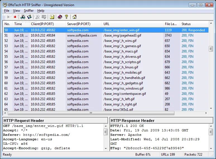The height and width of the screenshot is (159, 216).
Task: Click the request header scroll down arrow
Action: tap(106, 148)
